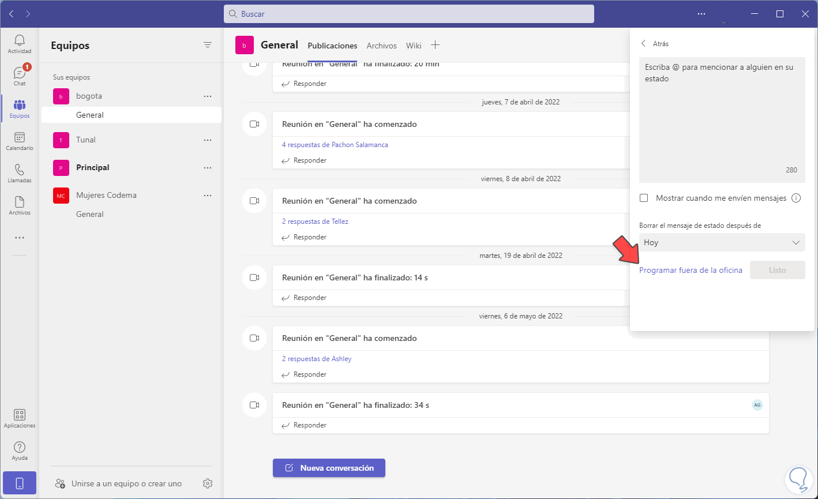Click video icon of meeting finalized 34 s

coord(254,405)
